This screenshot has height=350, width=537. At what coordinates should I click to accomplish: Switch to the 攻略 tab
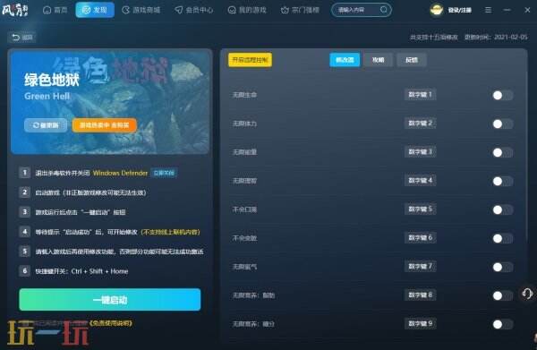[378, 60]
